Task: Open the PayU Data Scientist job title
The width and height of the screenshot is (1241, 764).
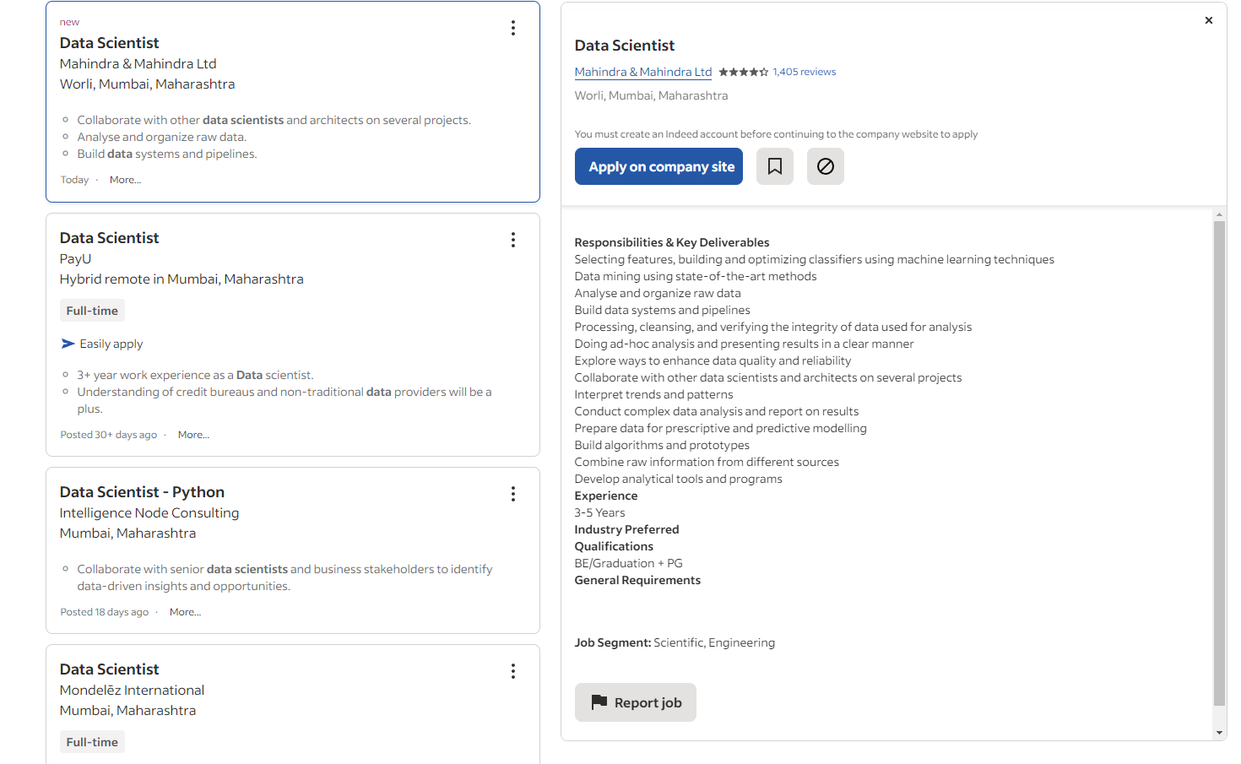Action: coord(109,238)
